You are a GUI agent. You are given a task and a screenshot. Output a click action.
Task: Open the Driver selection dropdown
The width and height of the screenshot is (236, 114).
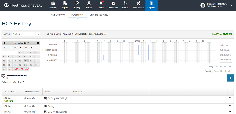point(26,34)
